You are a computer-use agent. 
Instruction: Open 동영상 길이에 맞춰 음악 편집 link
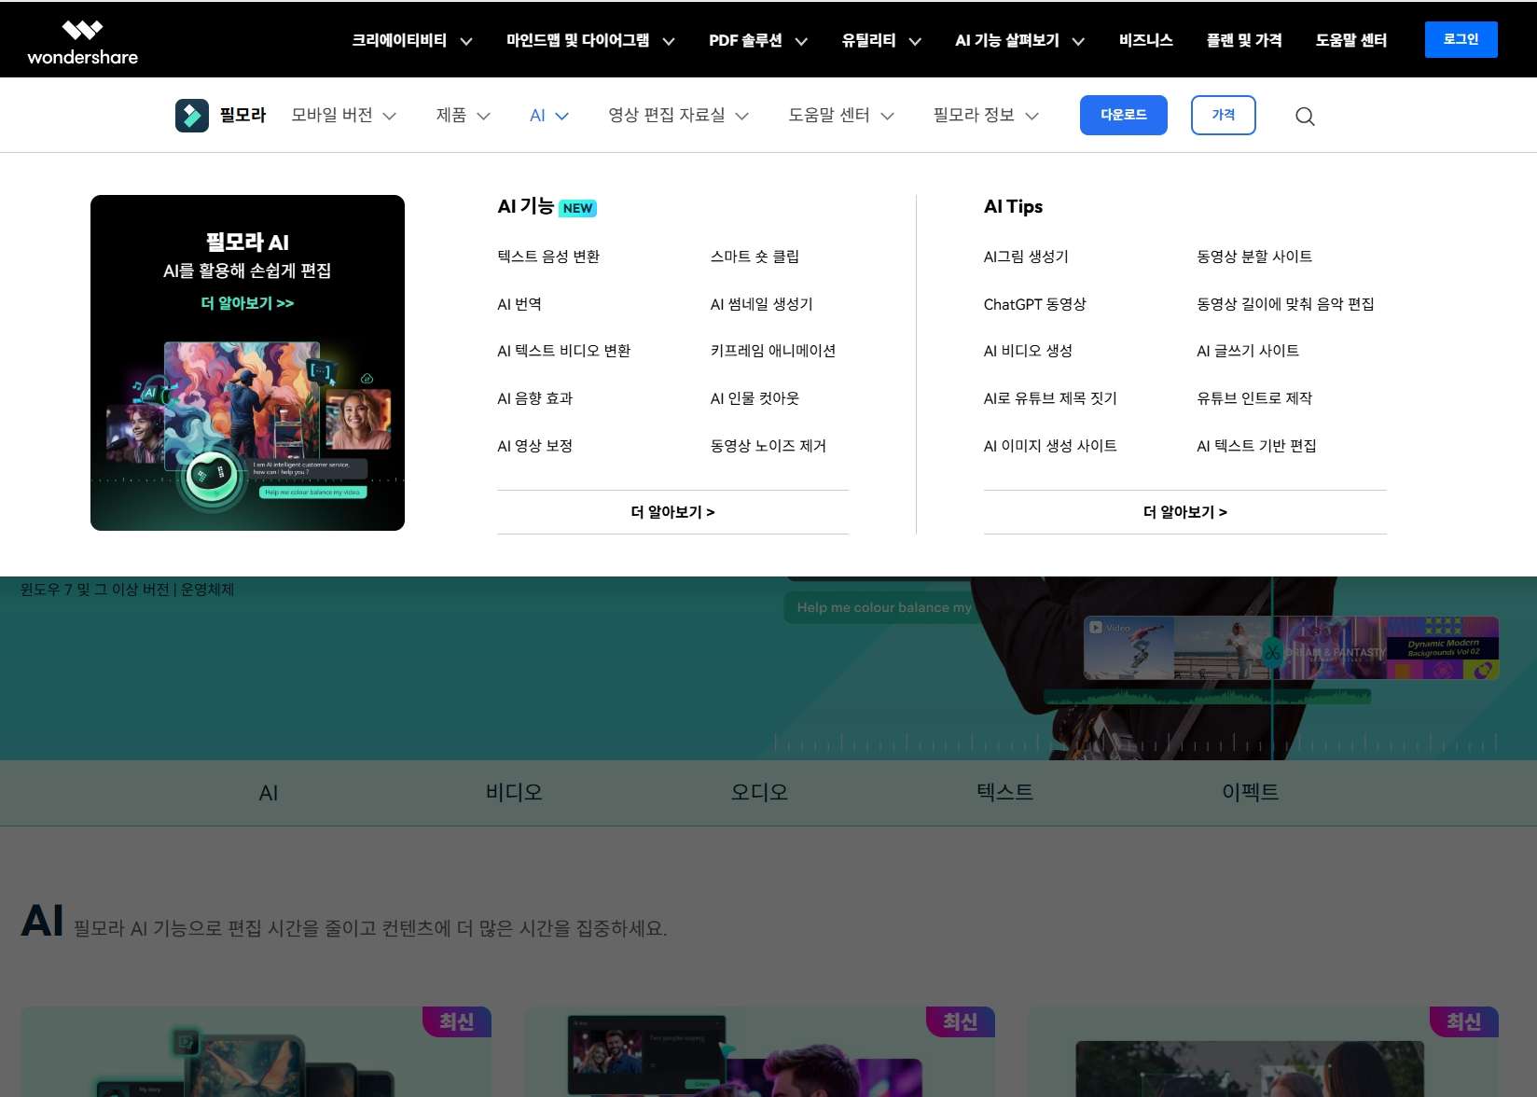point(1285,304)
